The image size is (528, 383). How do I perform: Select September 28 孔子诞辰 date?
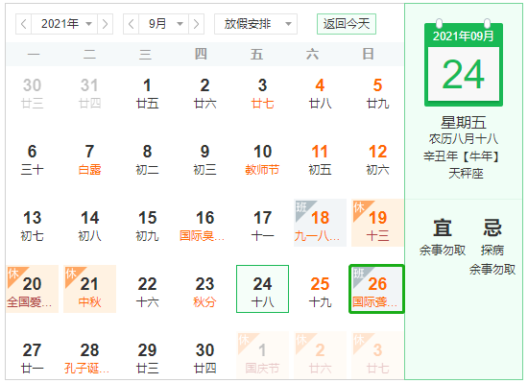coord(89,357)
